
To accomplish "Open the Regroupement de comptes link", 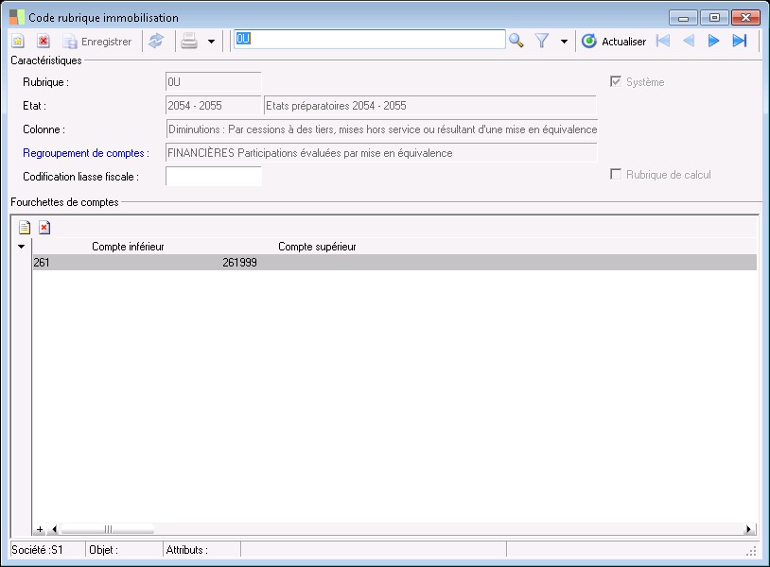I will point(86,153).
